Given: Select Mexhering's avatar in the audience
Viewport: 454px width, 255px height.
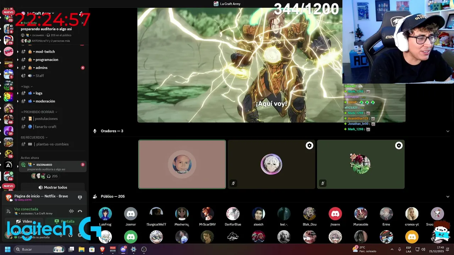Looking at the screenshot, I should click(182, 214).
